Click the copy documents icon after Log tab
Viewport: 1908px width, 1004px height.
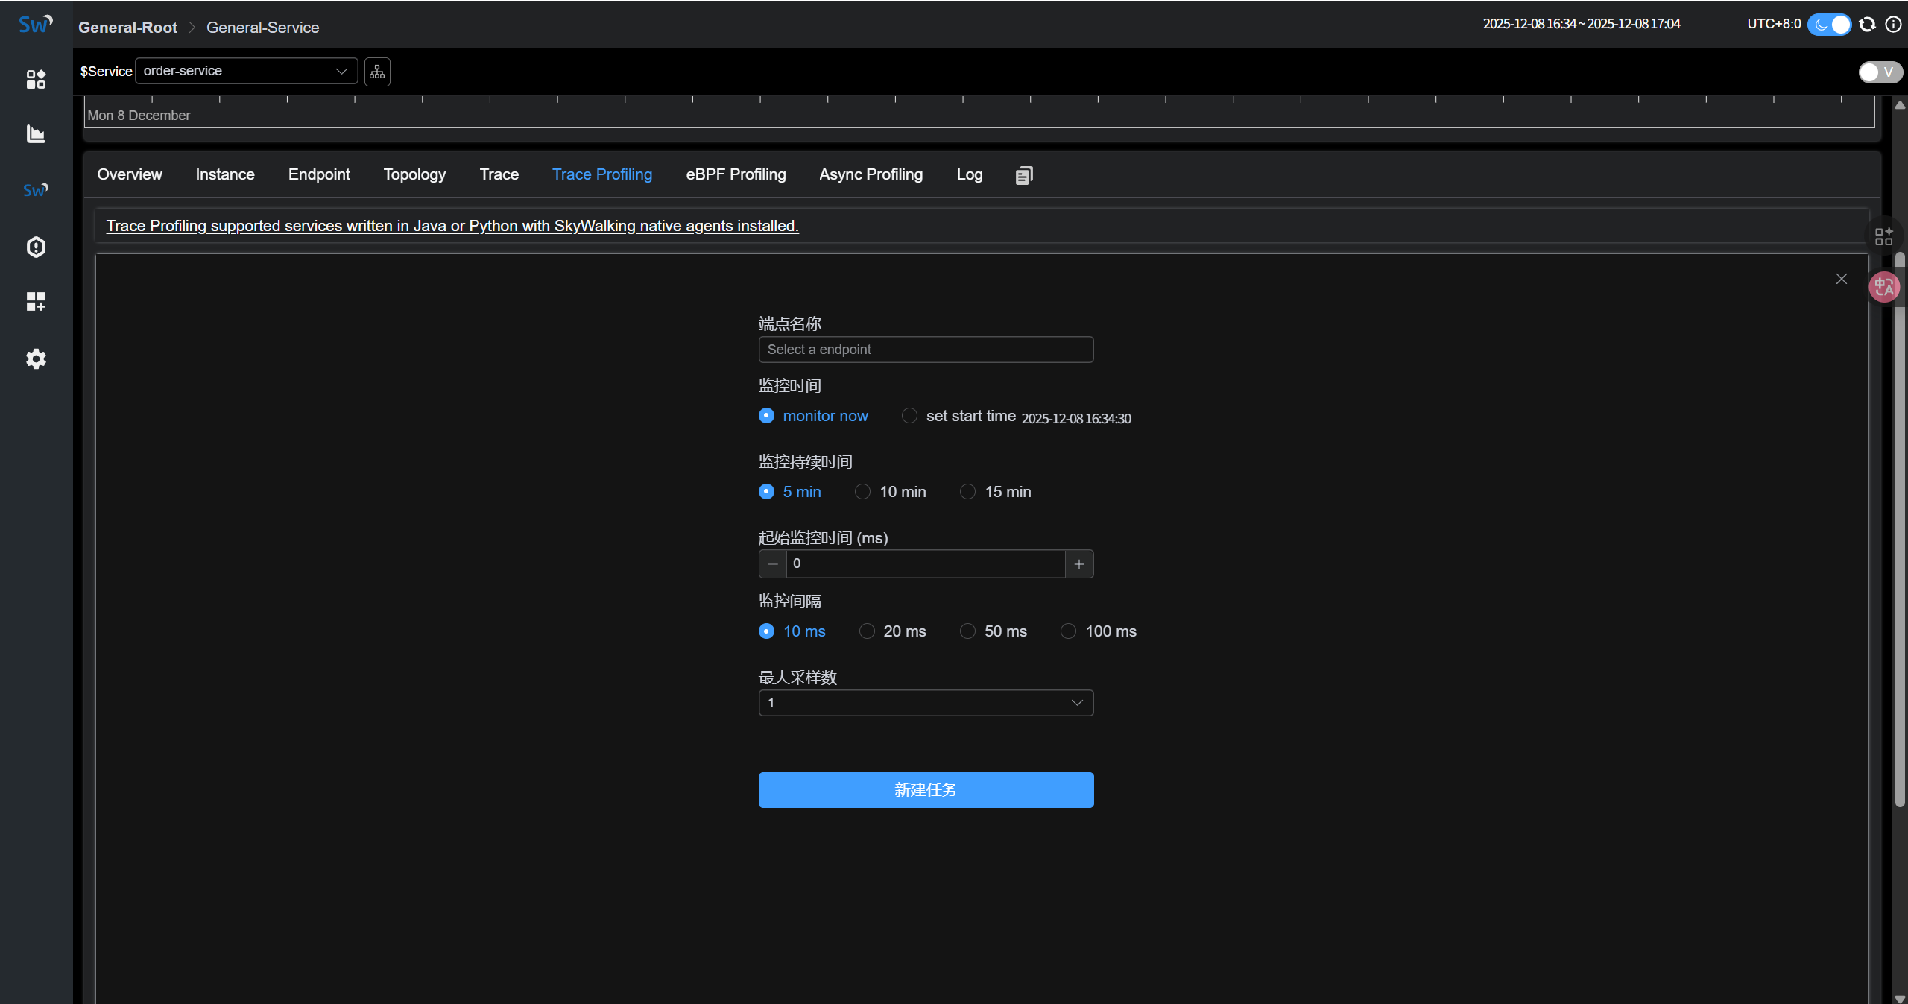pyautogui.click(x=1024, y=175)
